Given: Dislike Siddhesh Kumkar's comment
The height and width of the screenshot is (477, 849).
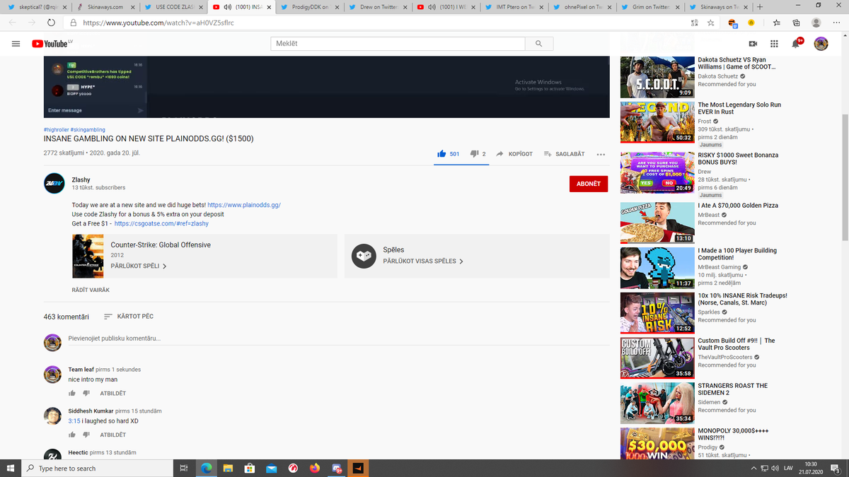Looking at the screenshot, I should click(x=86, y=435).
